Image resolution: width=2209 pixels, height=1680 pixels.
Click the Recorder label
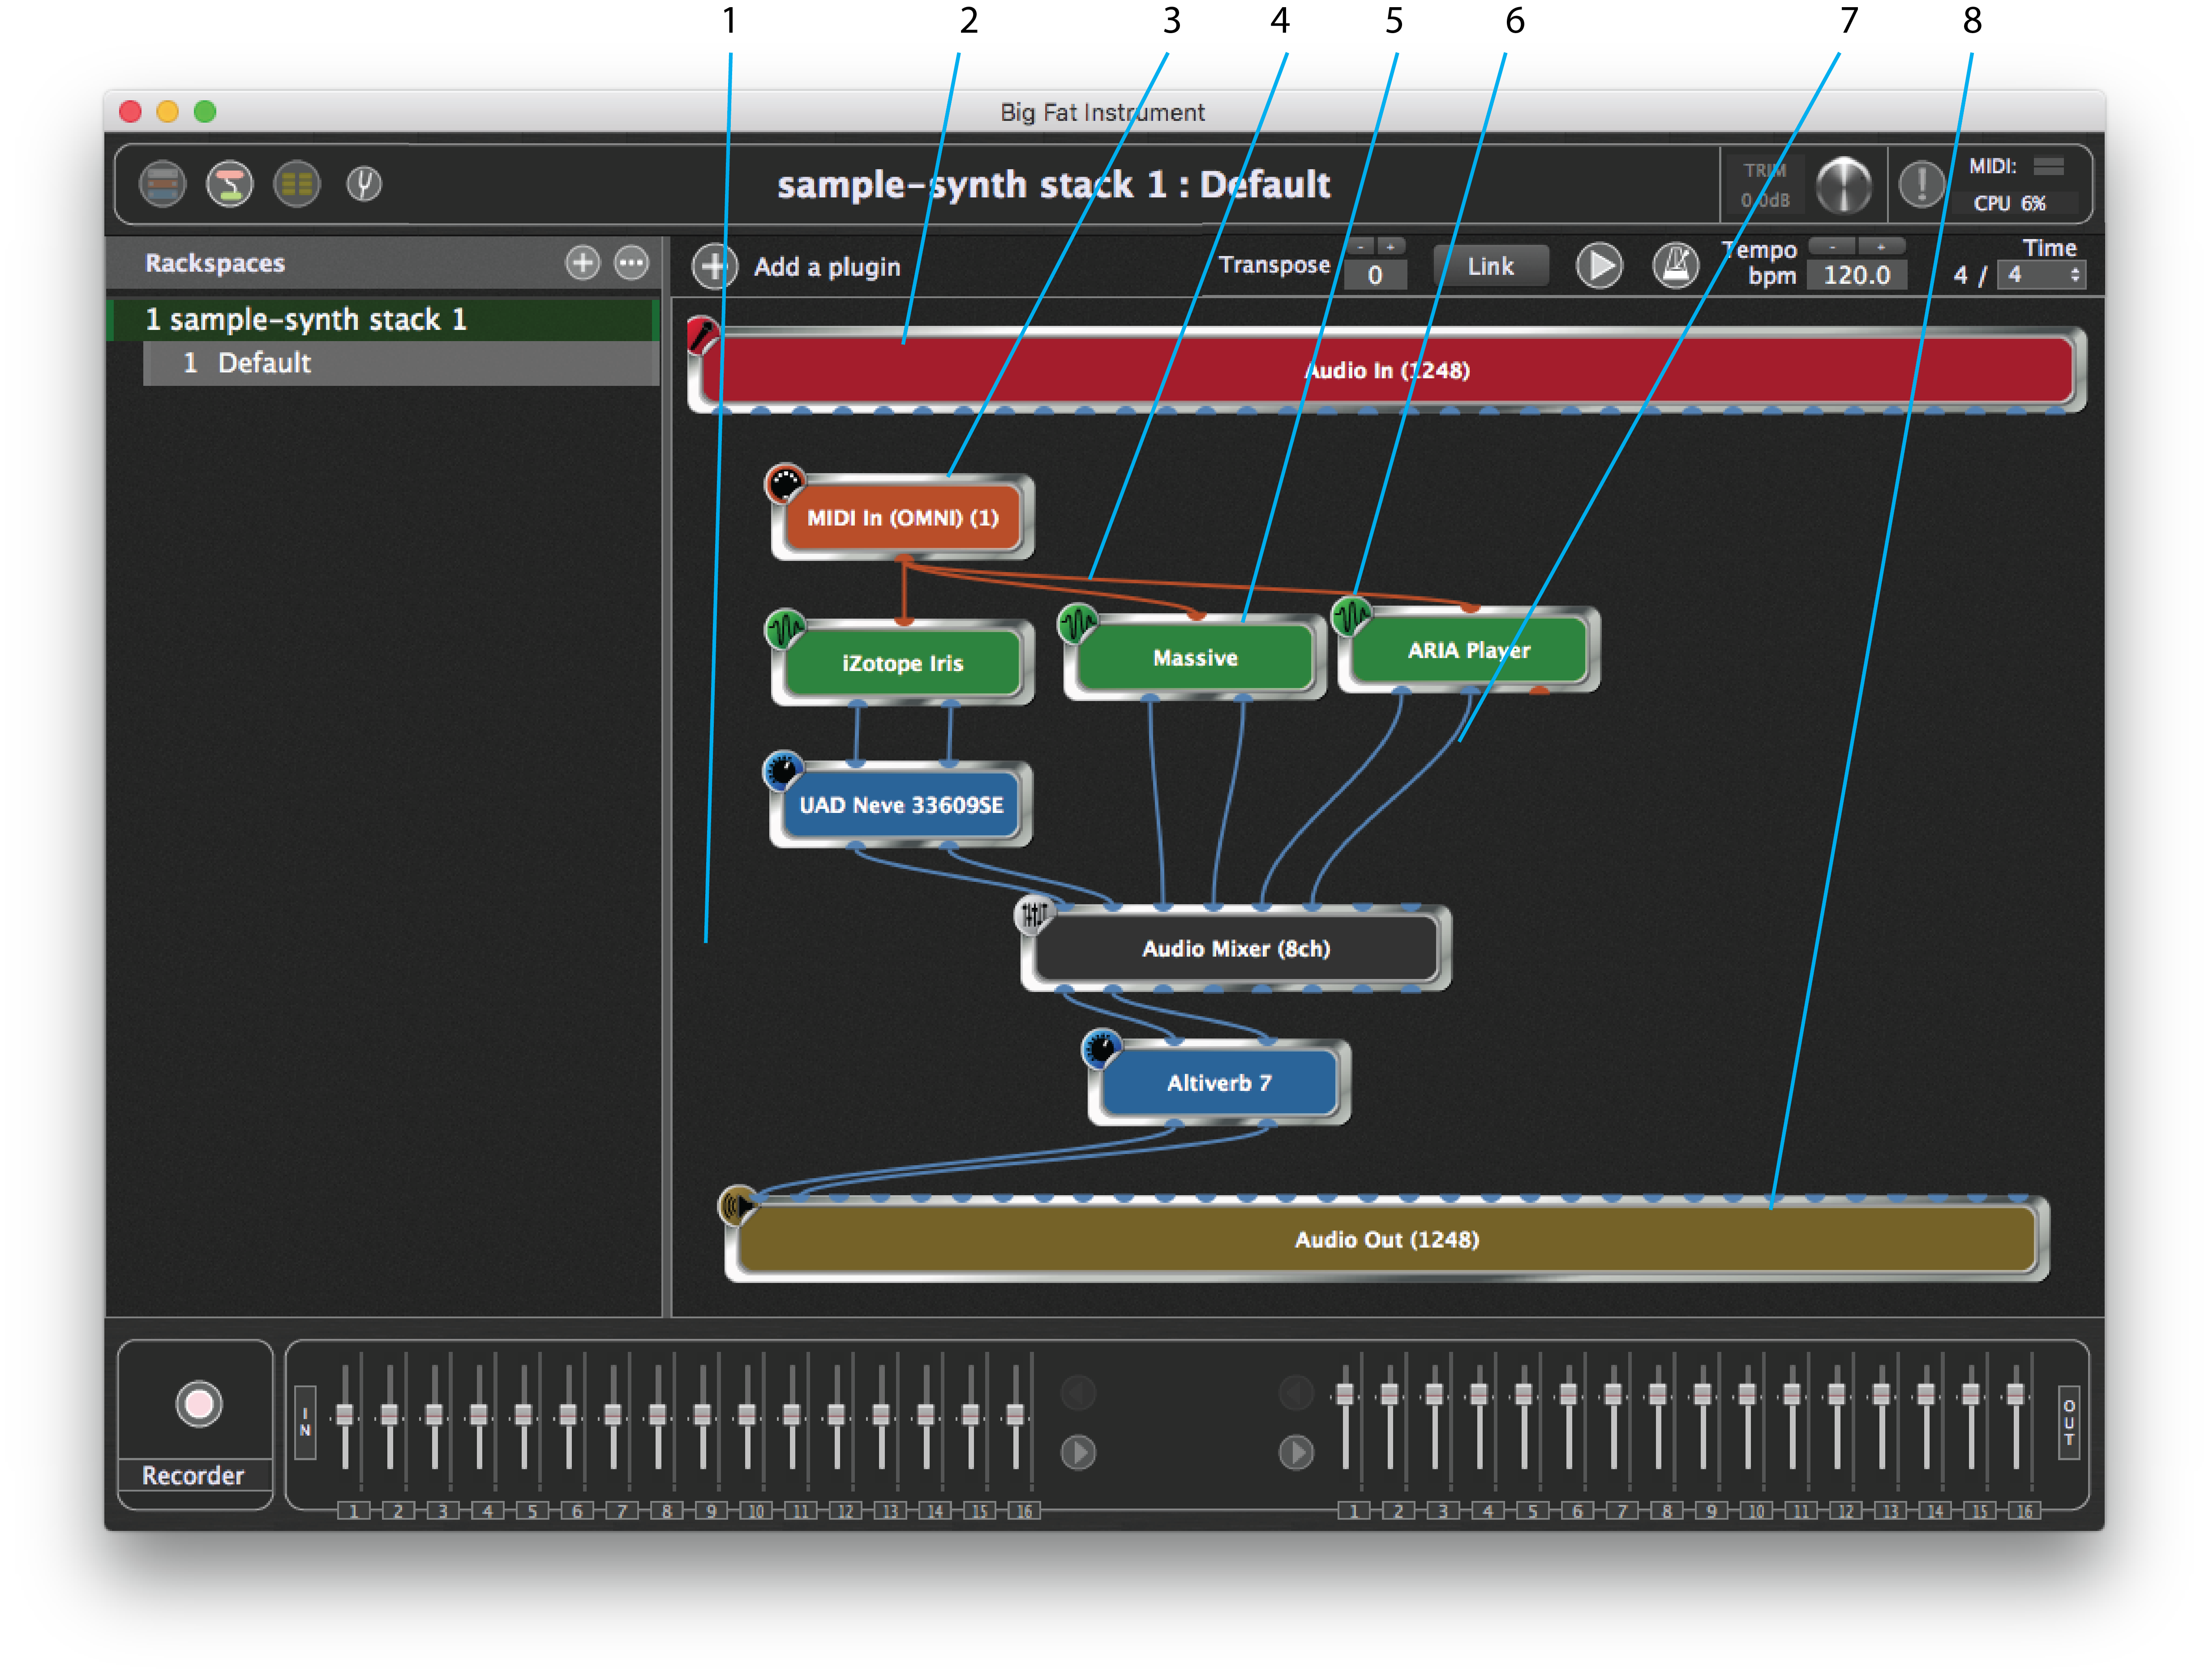click(x=193, y=1476)
